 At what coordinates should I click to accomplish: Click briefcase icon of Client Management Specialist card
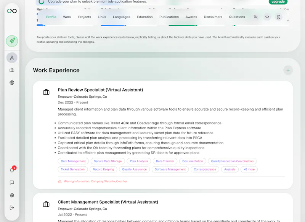point(46,204)
